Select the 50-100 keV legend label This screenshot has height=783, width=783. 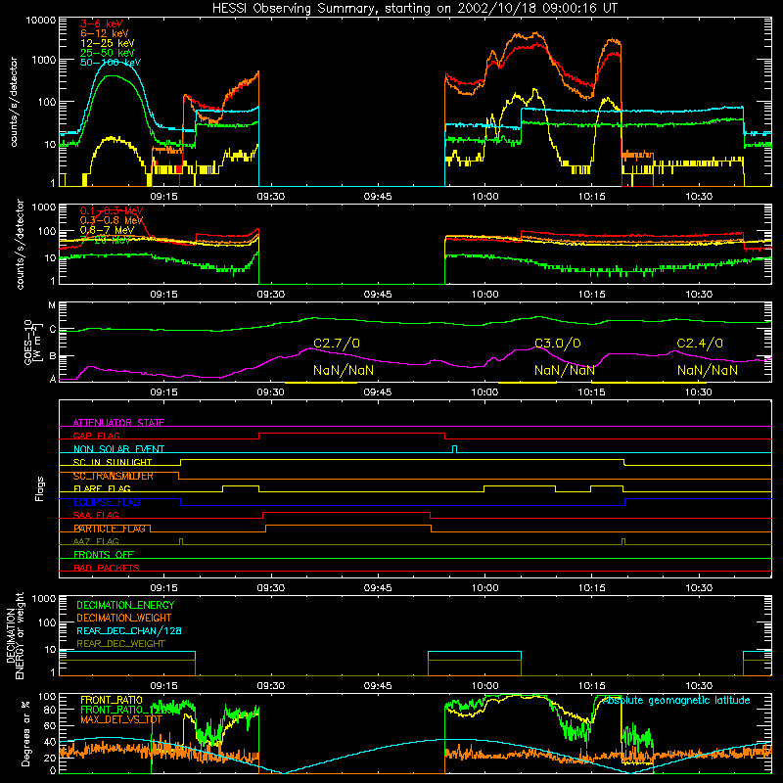(x=111, y=63)
